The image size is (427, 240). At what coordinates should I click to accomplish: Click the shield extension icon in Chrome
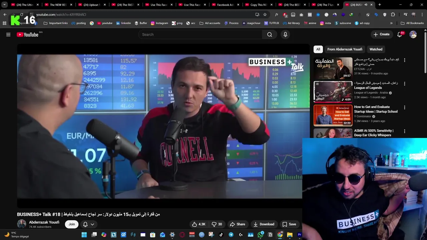point(385,15)
